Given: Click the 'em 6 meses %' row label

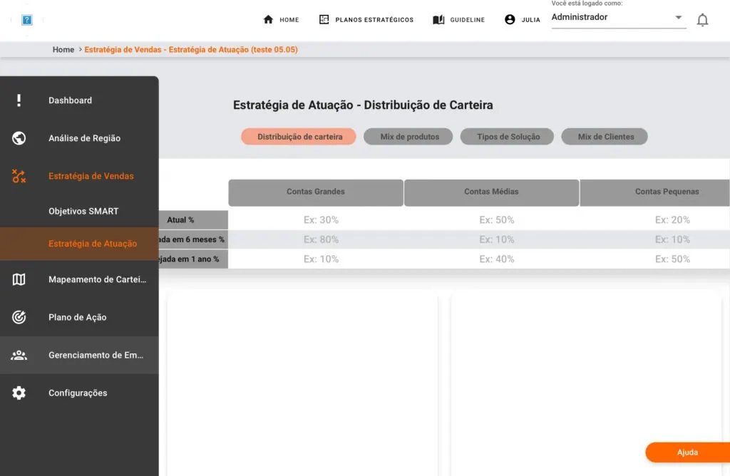Looking at the screenshot, I should 193,239.
